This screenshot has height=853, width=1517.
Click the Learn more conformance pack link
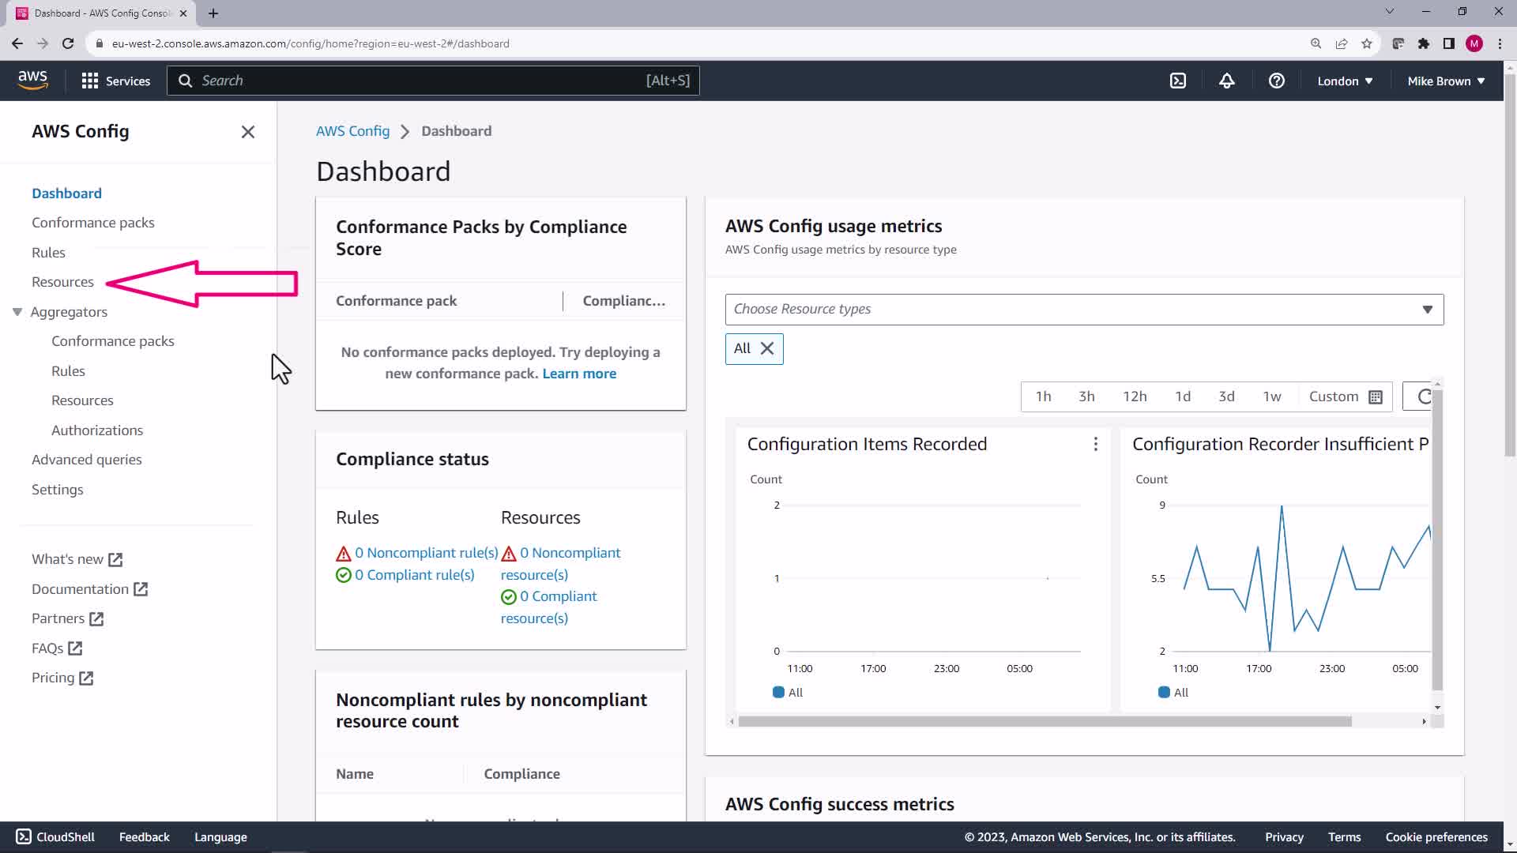point(578,374)
